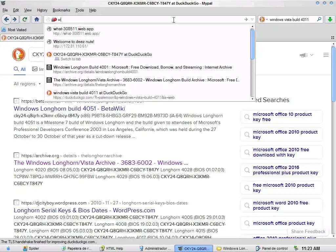336x252 pixels.
Task: Click the autocomplete list scrollbar thumb
Action: point(252,44)
